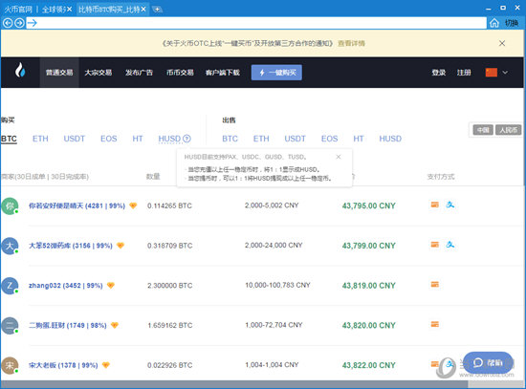This screenshot has width=526, height=389.
Task: Select BTC under the 购买 section
Action: [x=9, y=139]
